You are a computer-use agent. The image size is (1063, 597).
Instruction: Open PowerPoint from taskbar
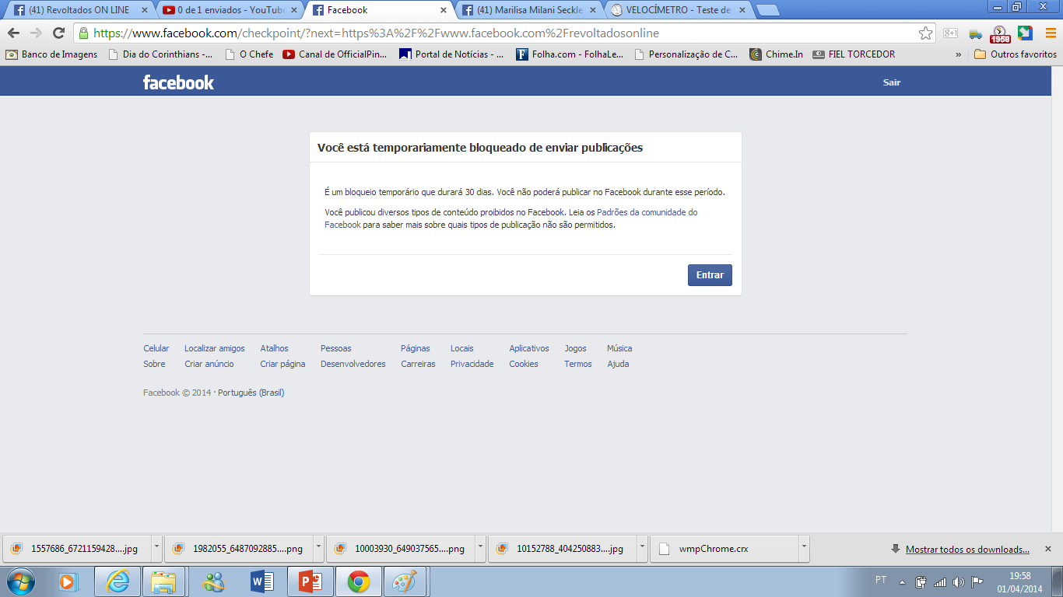tap(310, 581)
